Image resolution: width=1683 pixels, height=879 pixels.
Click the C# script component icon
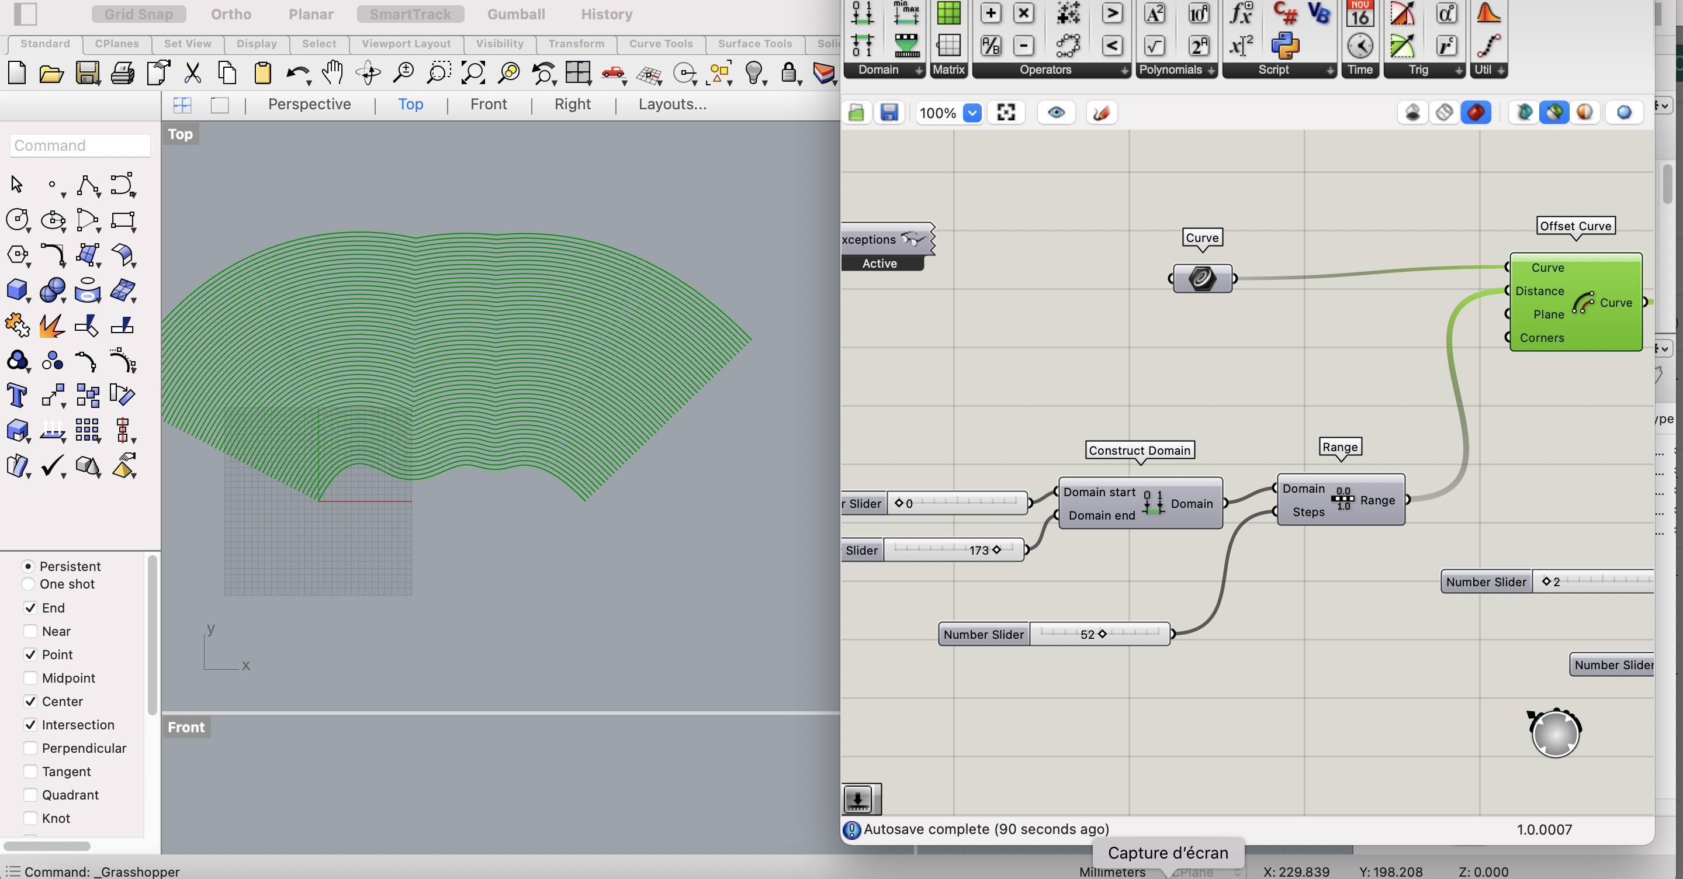point(1284,13)
